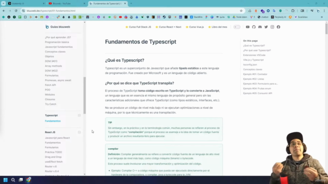Image resolution: width=328 pixels, height=184 pixels.
Task: Click the sidebar vertical scrollbar thumb
Action: 85,96
